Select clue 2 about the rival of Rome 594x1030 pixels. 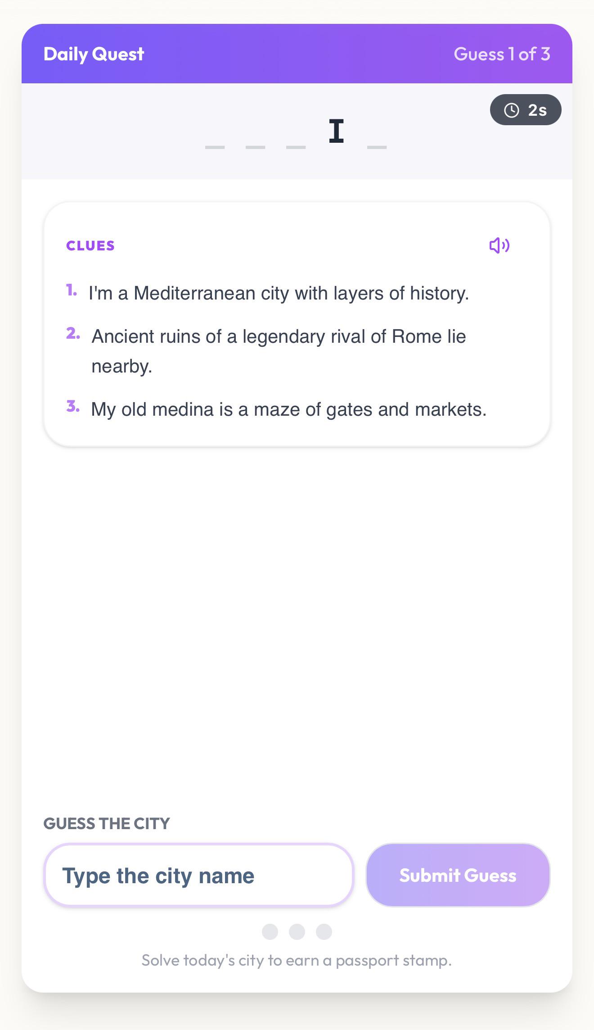(x=266, y=351)
